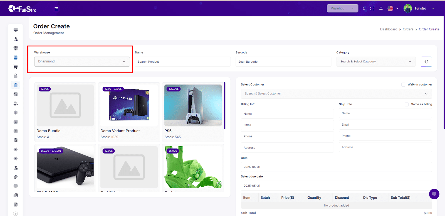Open the Search & Select Category dropdown

(376, 62)
